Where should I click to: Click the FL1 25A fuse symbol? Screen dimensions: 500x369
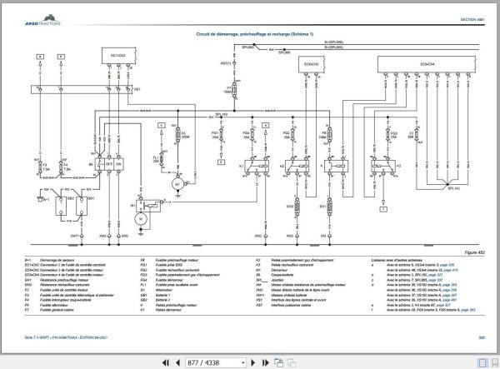click(x=162, y=159)
